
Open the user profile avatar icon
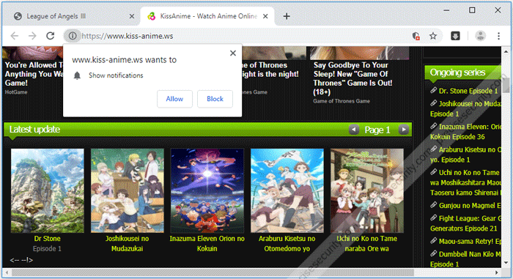click(x=480, y=36)
